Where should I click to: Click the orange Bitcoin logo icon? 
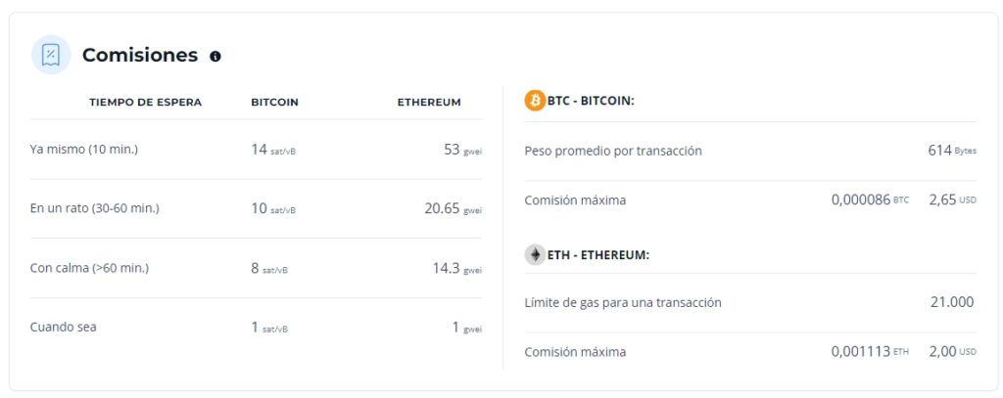535,101
